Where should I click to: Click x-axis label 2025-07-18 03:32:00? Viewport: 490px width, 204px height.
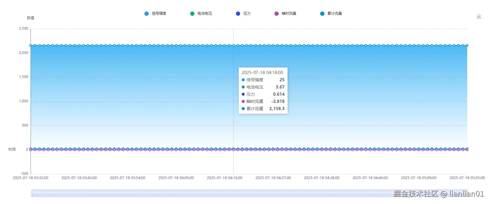[x=31, y=178]
